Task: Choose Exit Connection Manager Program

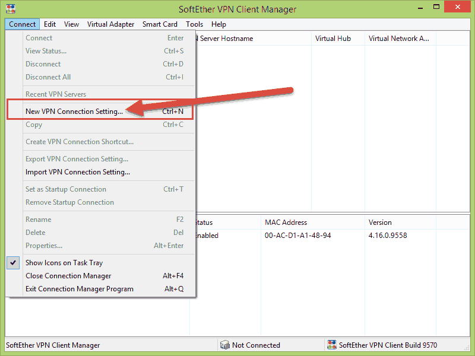Action: point(100,289)
